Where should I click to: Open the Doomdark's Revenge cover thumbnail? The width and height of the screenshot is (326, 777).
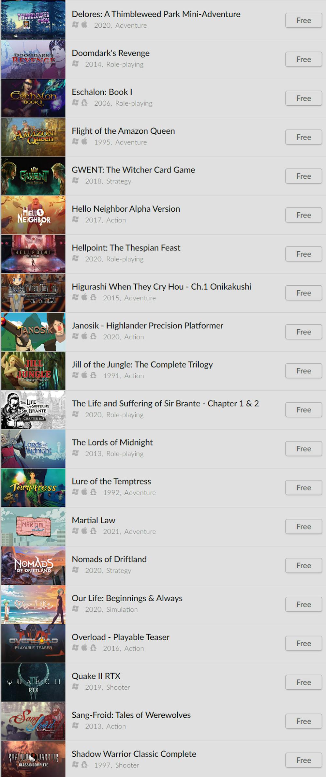(33, 59)
